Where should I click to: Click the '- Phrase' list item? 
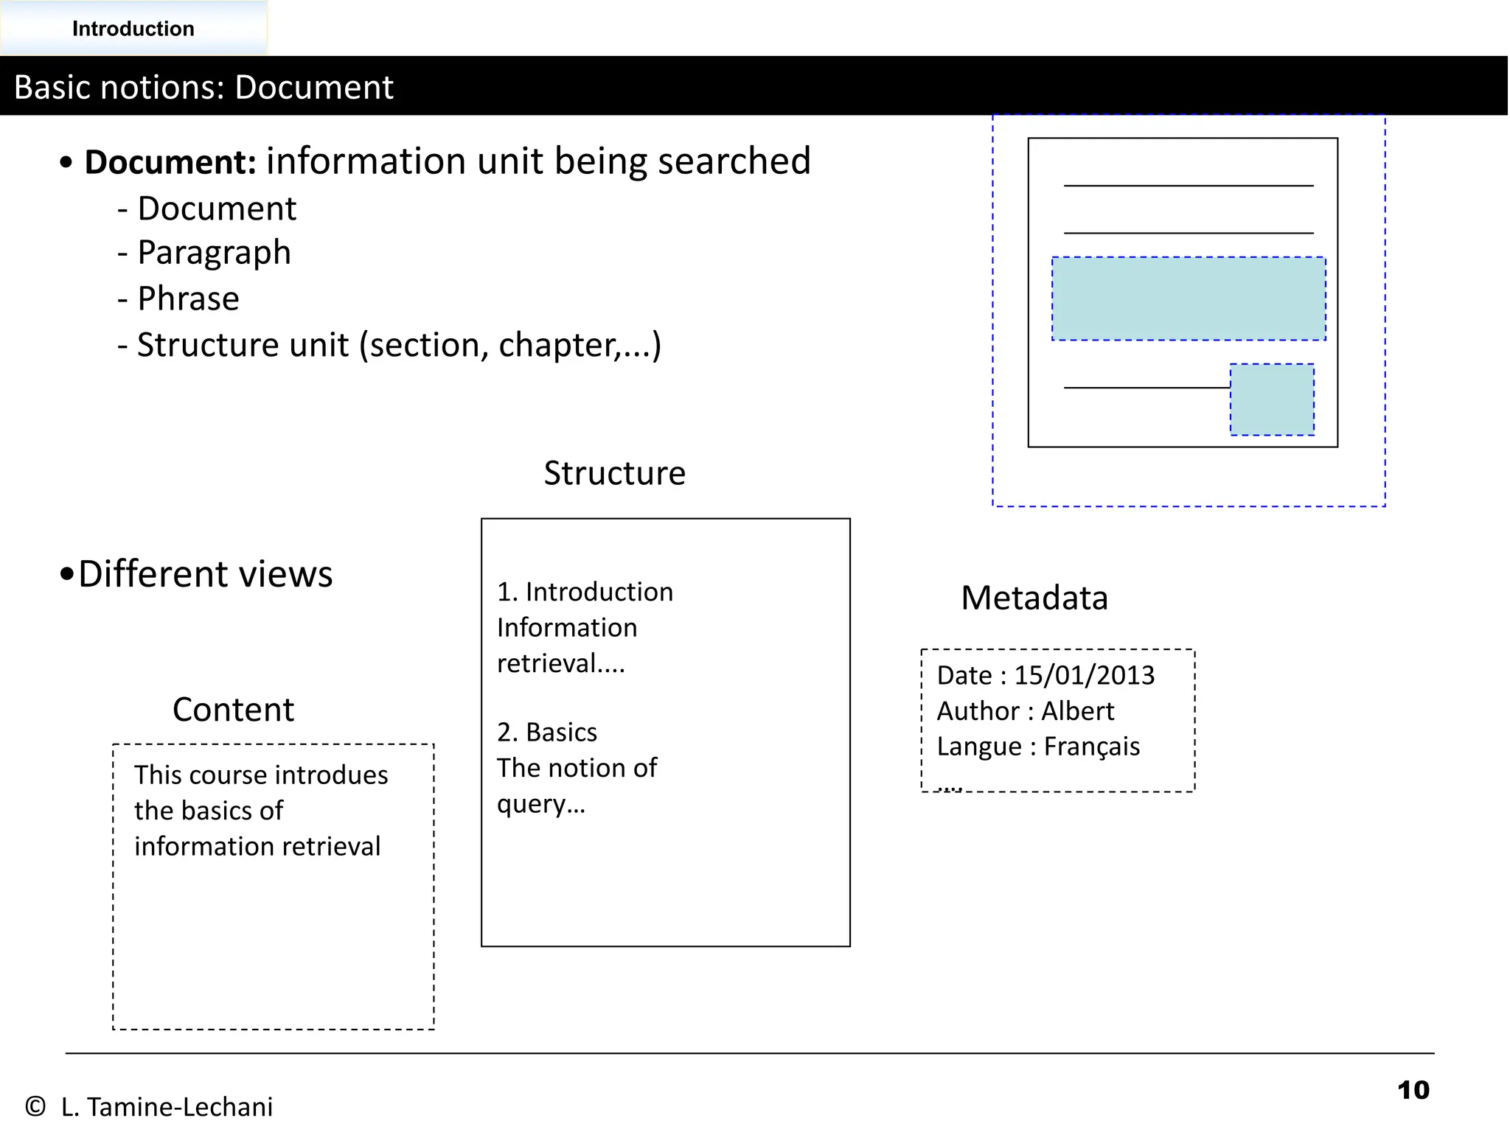(x=179, y=299)
